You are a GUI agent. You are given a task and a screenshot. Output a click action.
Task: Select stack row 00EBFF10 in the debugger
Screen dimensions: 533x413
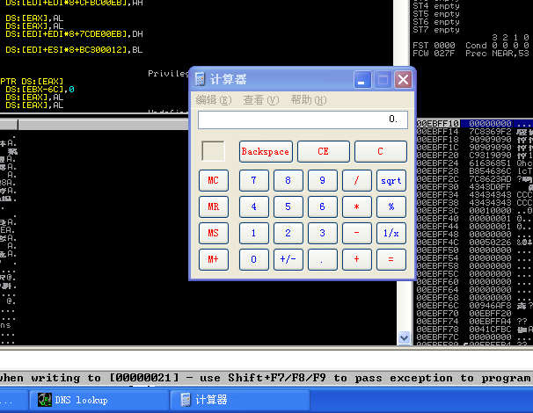click(x=475, y=123)
